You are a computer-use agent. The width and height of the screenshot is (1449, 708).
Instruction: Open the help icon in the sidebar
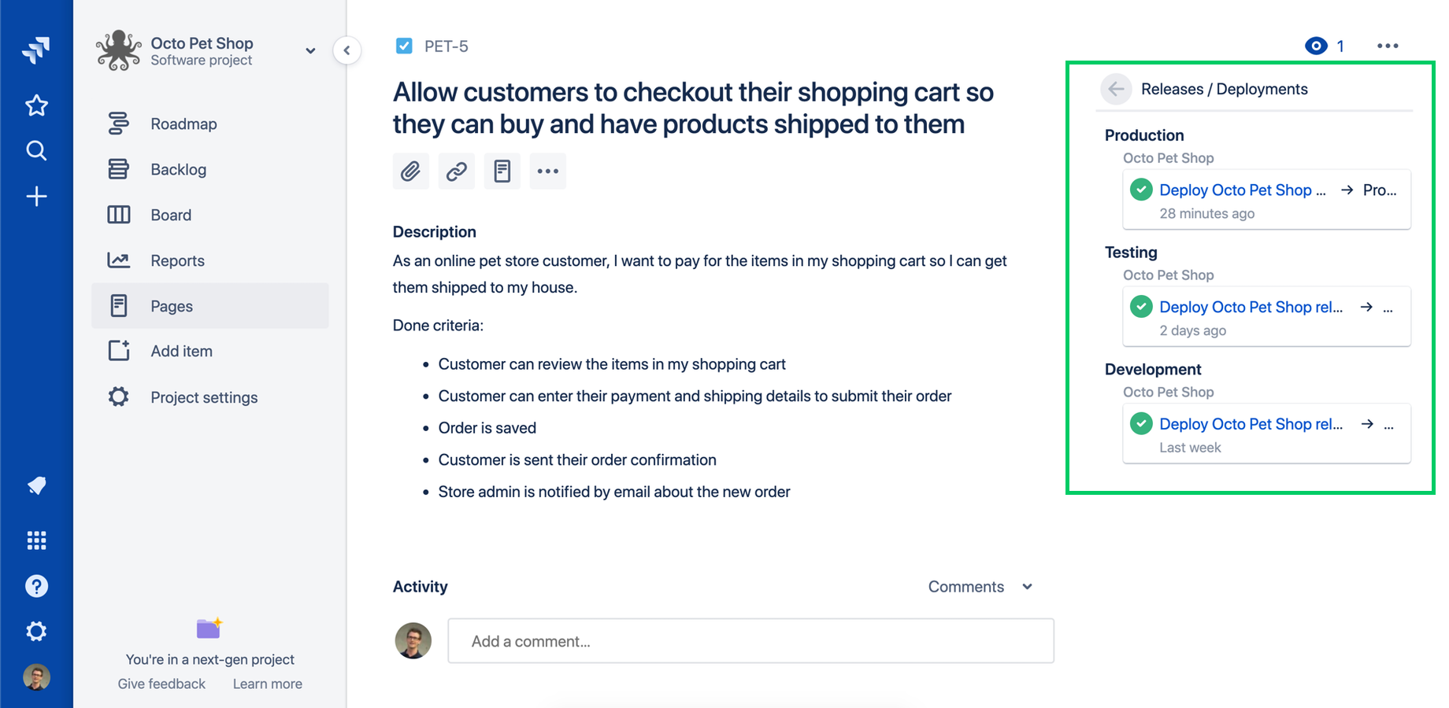point(36,586)
